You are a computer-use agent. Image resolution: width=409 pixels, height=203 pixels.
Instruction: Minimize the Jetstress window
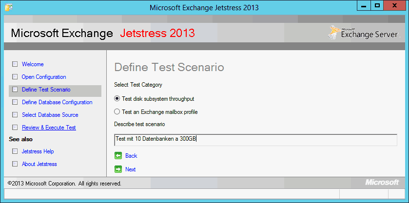pos(364,6)
